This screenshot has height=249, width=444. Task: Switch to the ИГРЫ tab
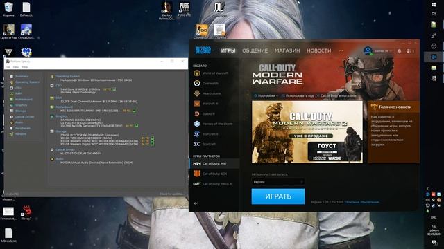coord(228,50)
